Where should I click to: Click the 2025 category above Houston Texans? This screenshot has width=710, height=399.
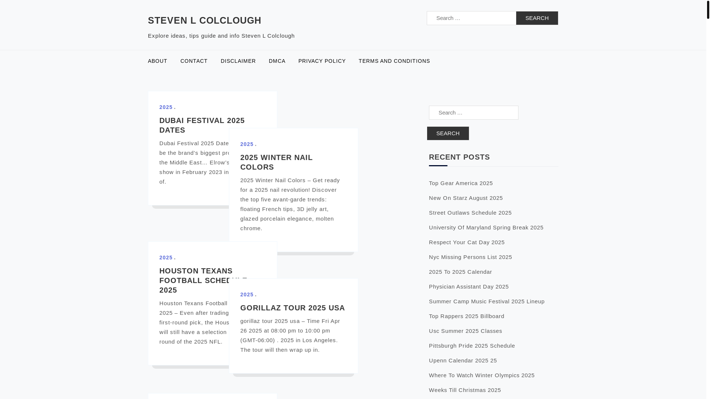pyautogui.click(x=166, y=258)
